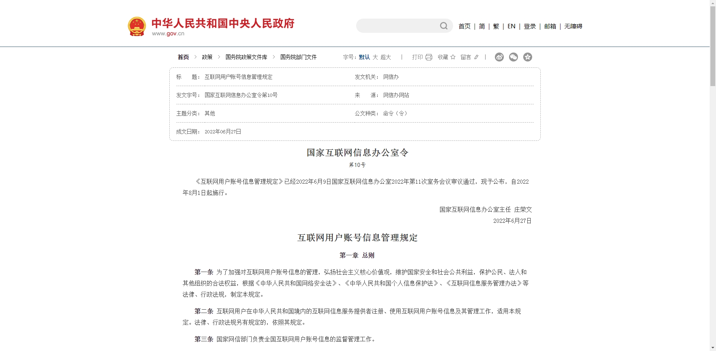The image size is (716, 351).
Task: Click date value 2022年06月27日
Action: pos(223,132)
